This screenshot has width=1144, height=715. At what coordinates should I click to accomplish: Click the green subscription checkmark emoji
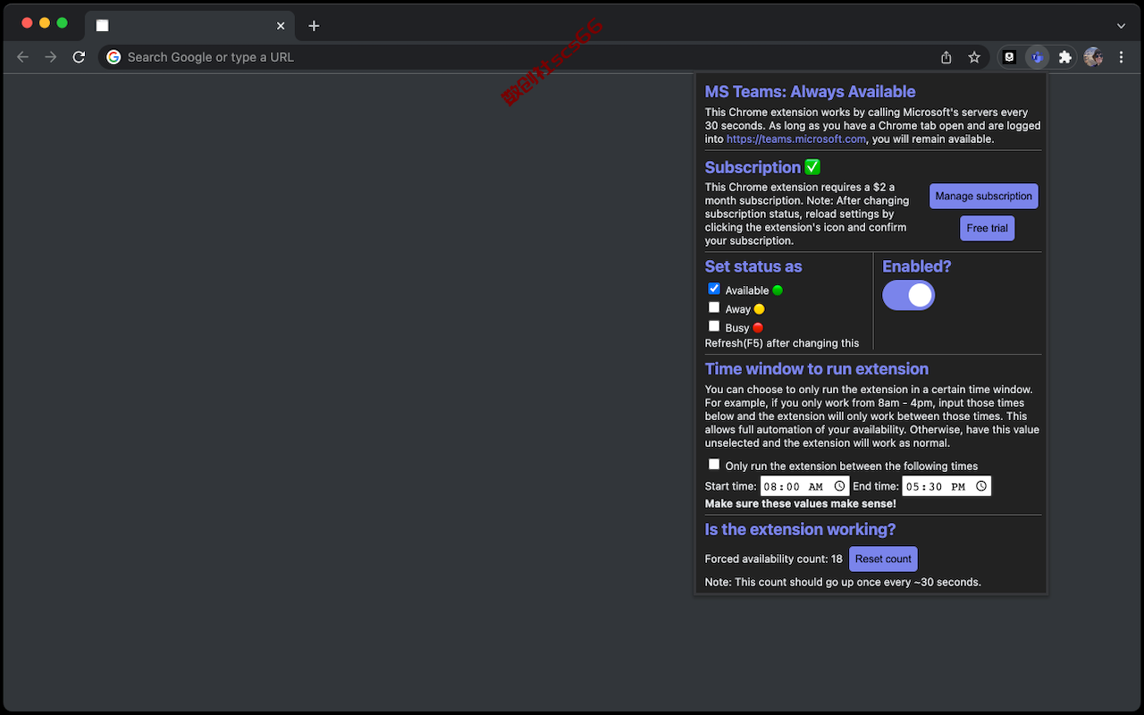(812, 167)
